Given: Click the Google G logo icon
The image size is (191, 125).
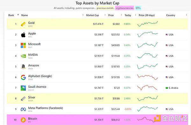Looking at the screenshot, I should (x=23, y=77).
